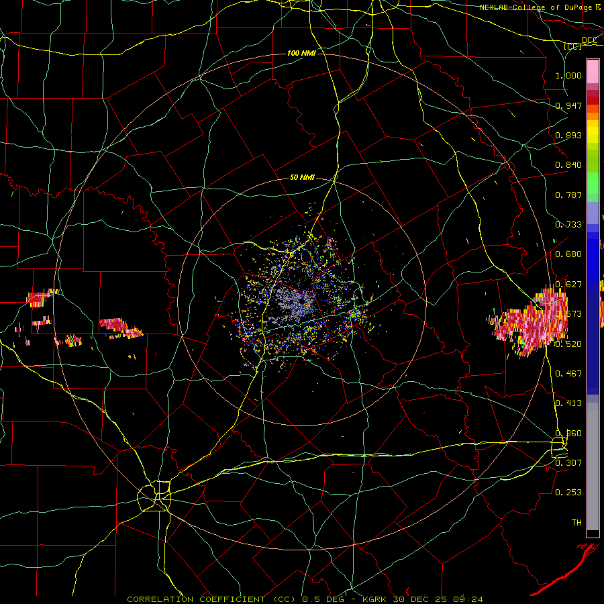The height and width of the screenshot is (604, 604).
Task: Click the 0.947 scale value
Action: [x=568, y=105]
